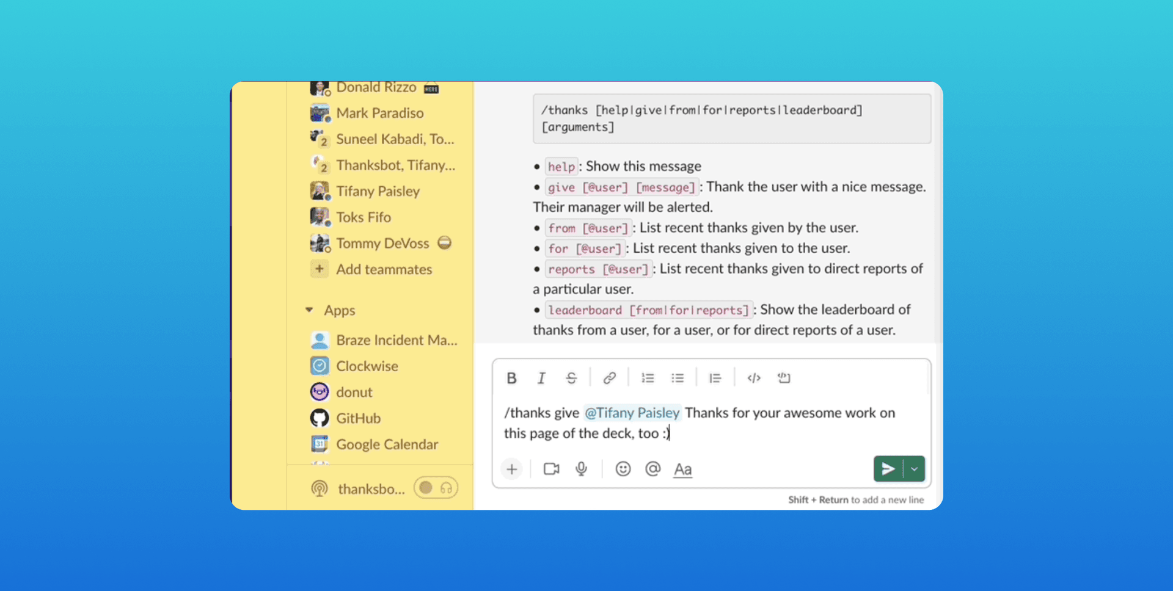Viewport: 1173px width, 591px height.
Task: Start an ordered numbered list
Action: tap(648, 378)
